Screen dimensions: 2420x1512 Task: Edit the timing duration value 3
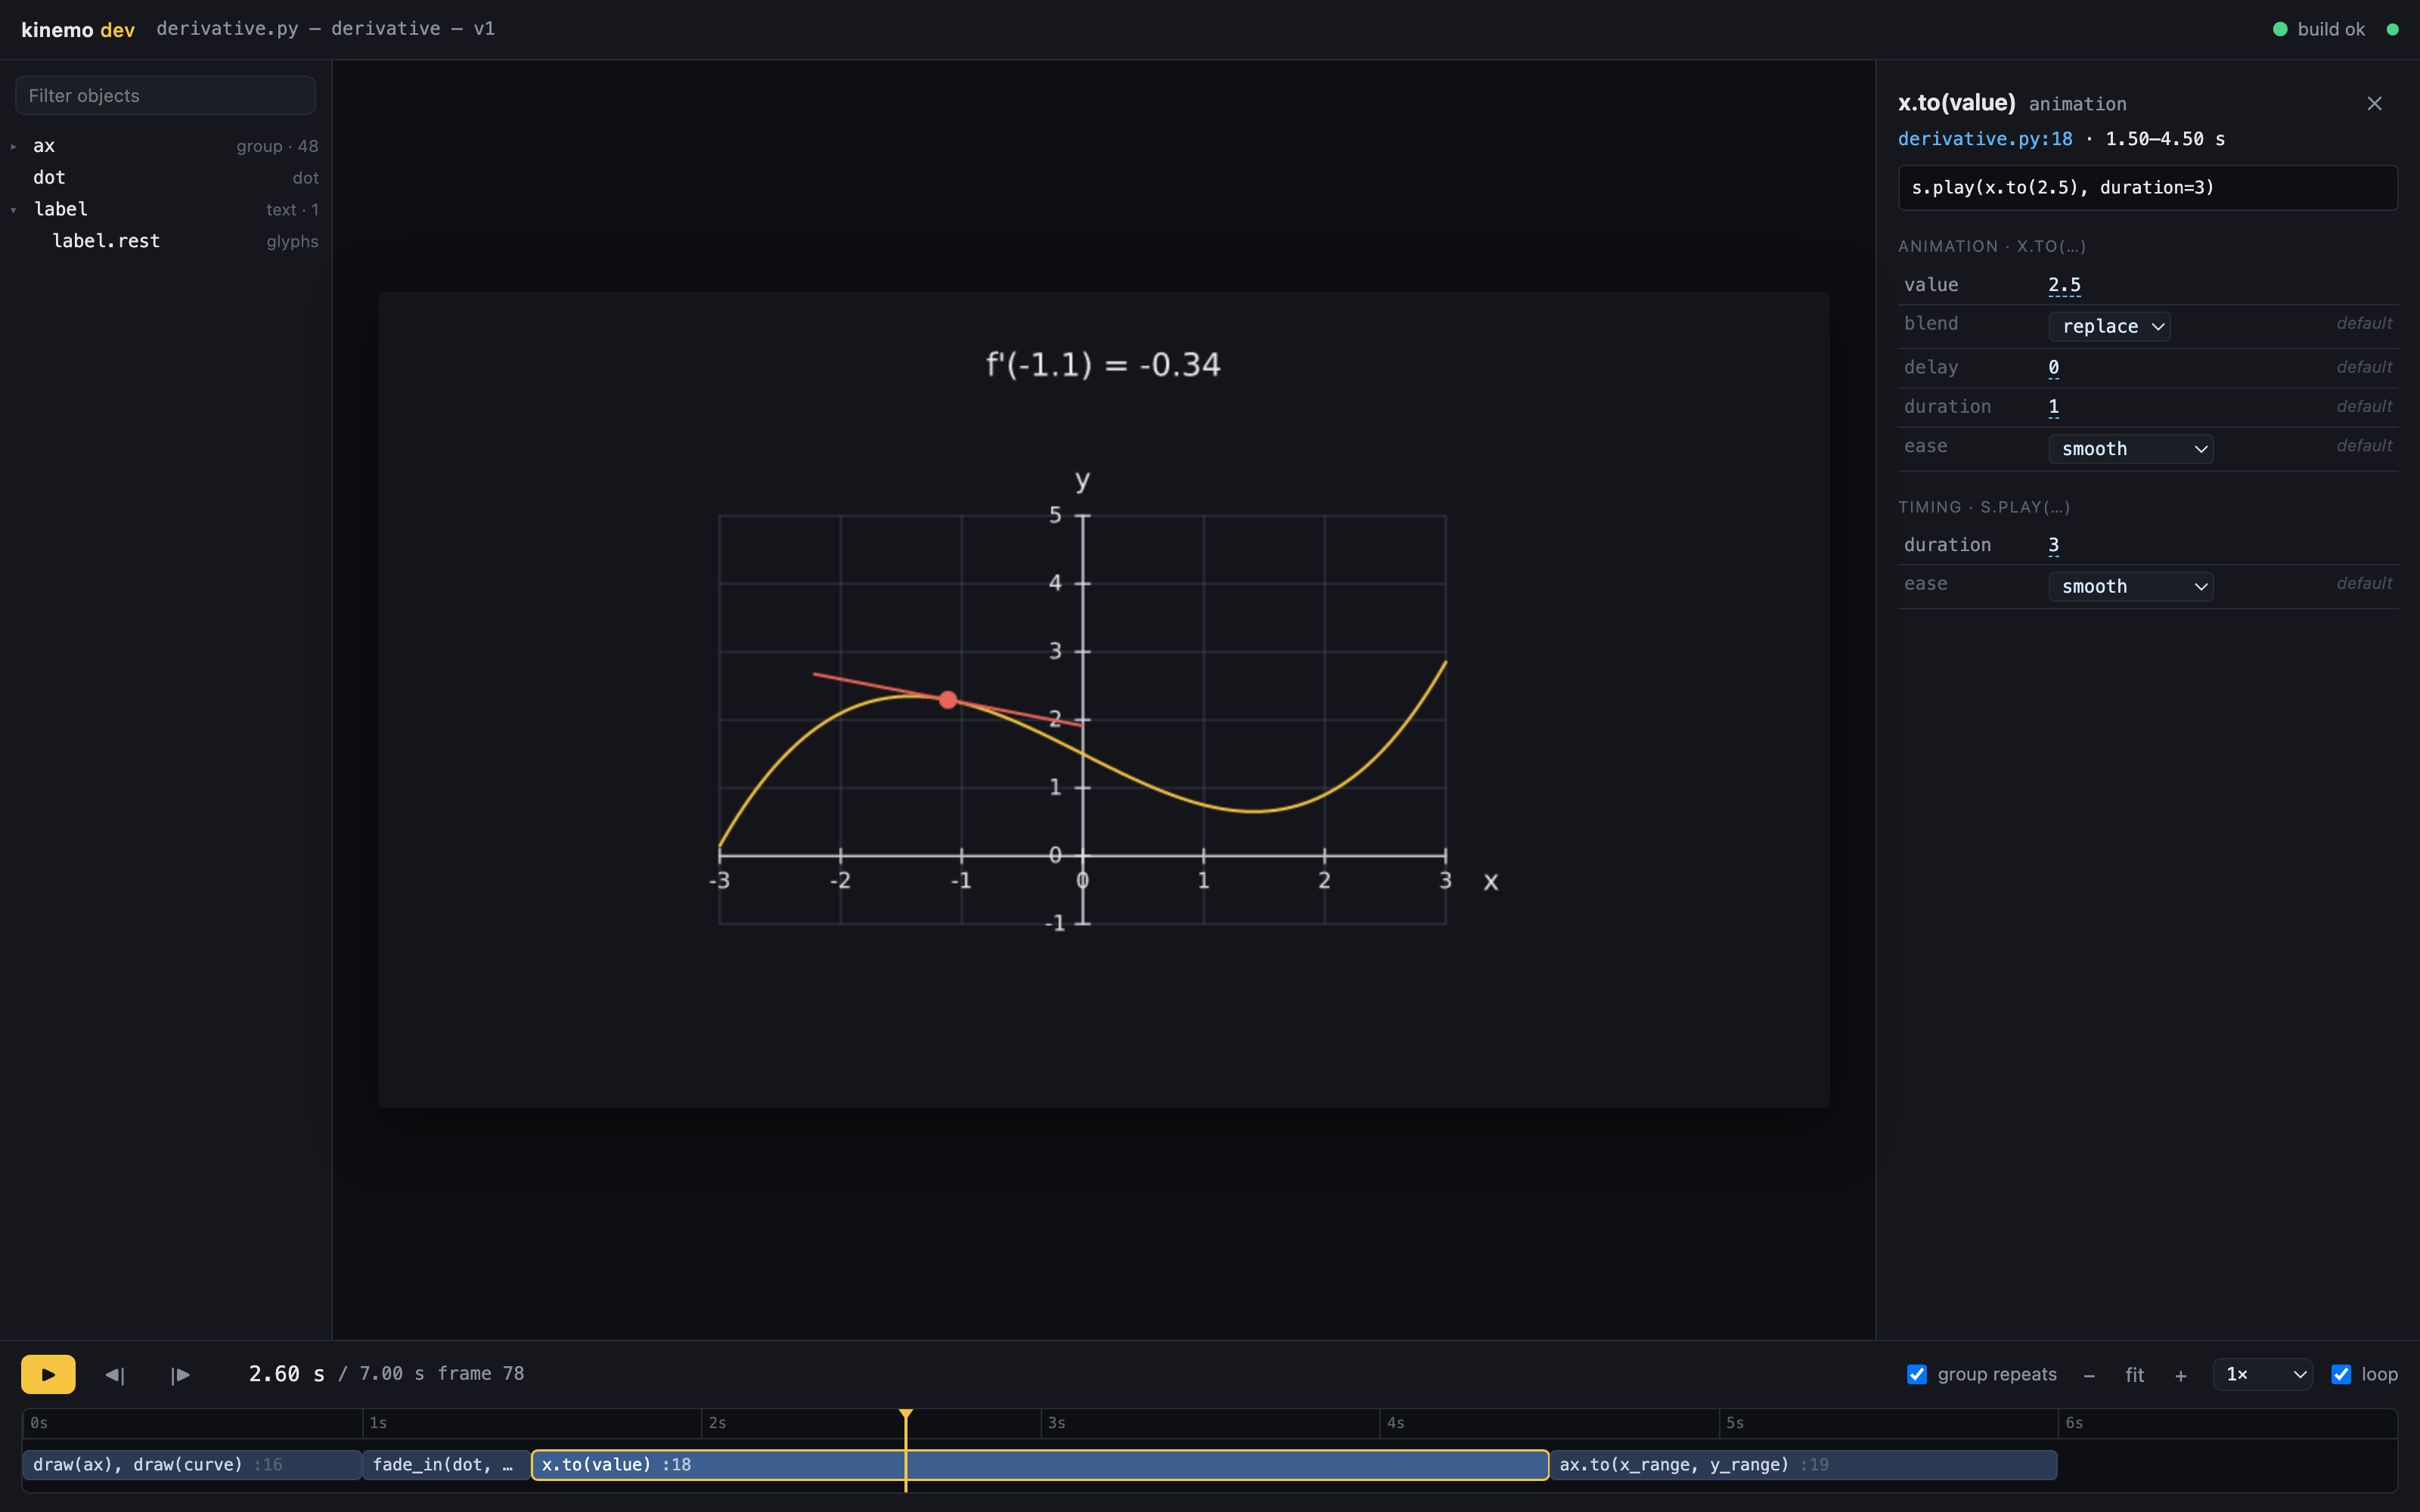pyautogui.click(x=2053, y=545)
